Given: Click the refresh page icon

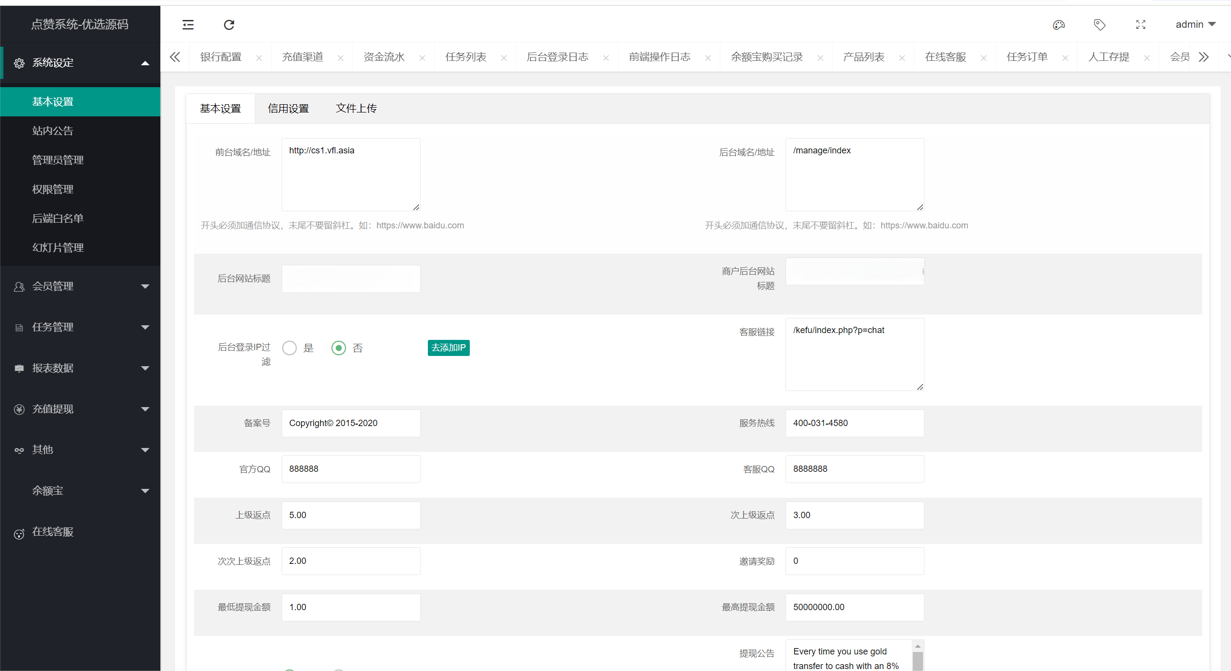Looking at the screenshot, I should (x=229, y=25).
